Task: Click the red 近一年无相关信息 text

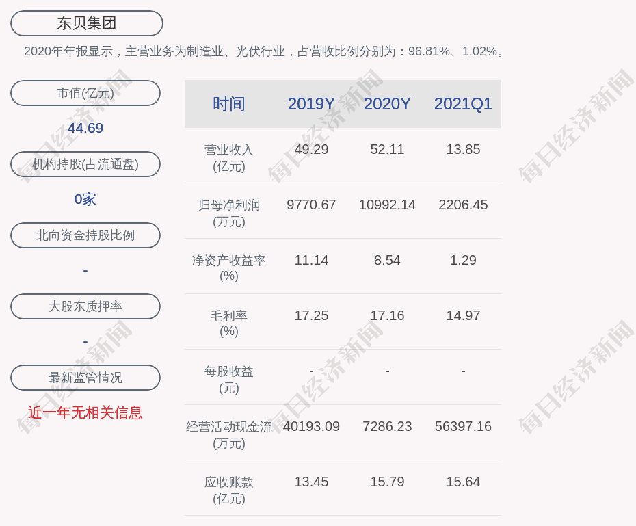Action: [85, 412]
